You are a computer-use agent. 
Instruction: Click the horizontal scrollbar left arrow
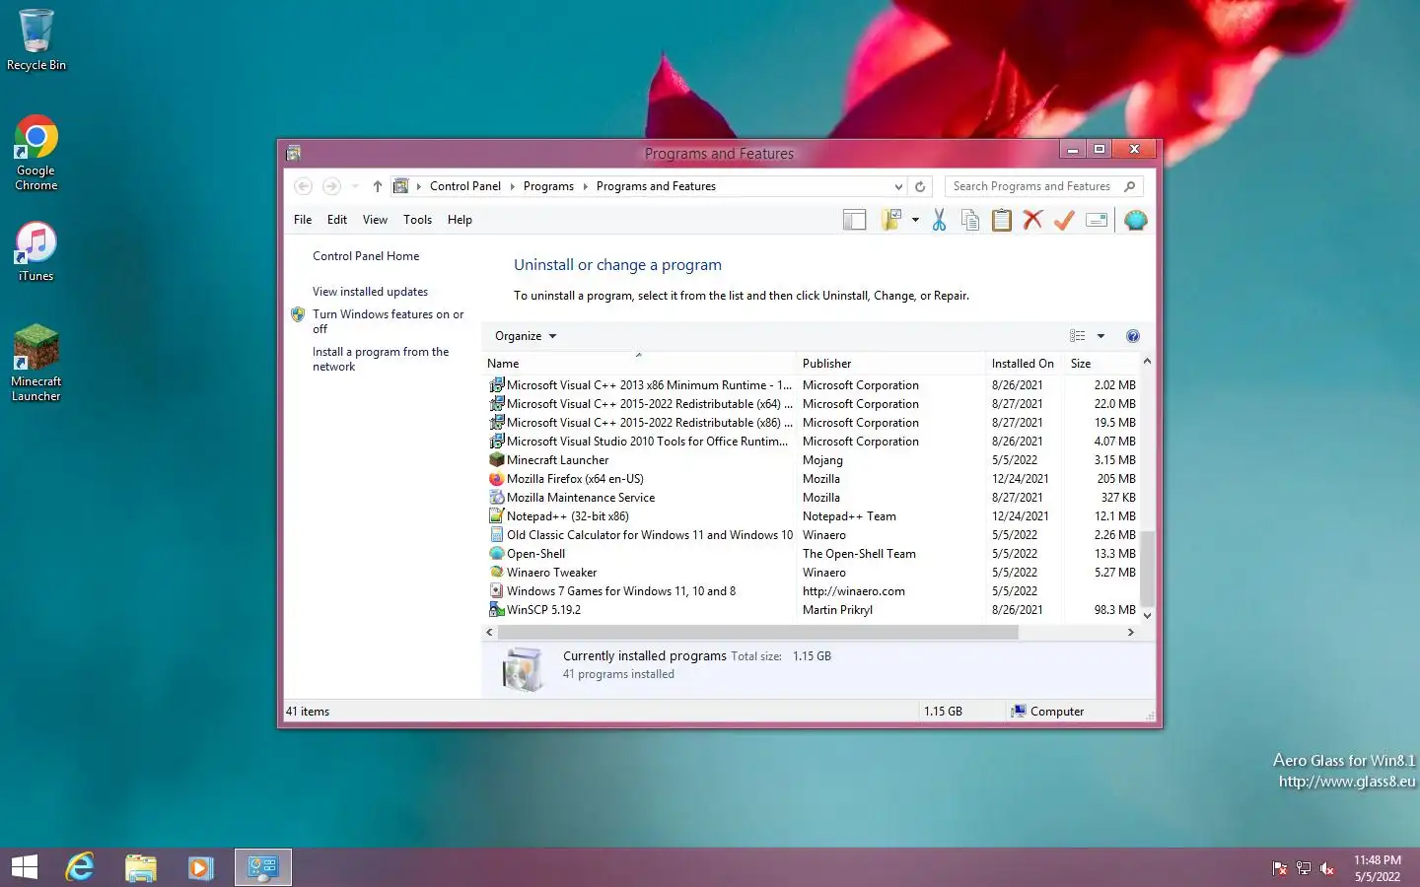[x=490, y=633]
